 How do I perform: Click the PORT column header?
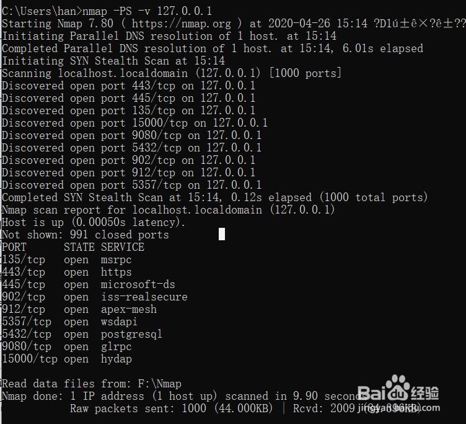[14, 247]
